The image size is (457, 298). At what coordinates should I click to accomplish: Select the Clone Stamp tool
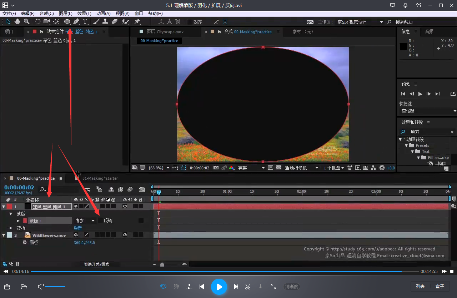click(105, 21)
